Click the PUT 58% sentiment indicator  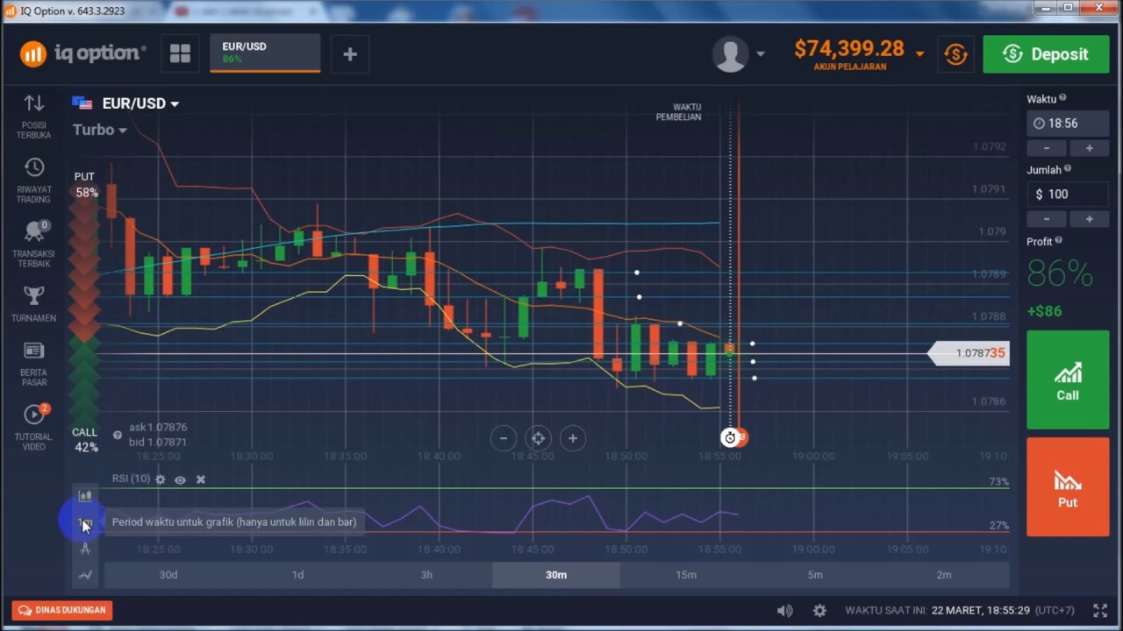(x=85, y=185)
